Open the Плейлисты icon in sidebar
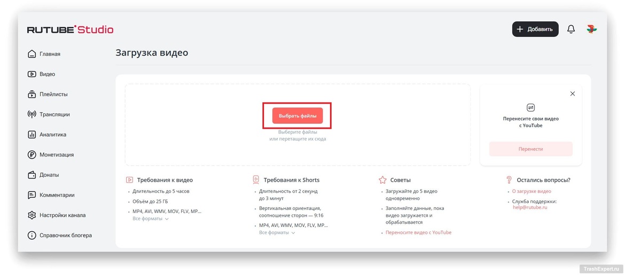The width and height of the screenshot is (625, 275). [x=32, y=95]
